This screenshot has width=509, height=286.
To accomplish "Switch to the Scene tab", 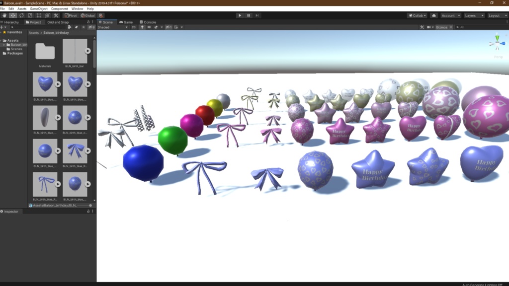I will pyautogui.click(x=106, y=22).
